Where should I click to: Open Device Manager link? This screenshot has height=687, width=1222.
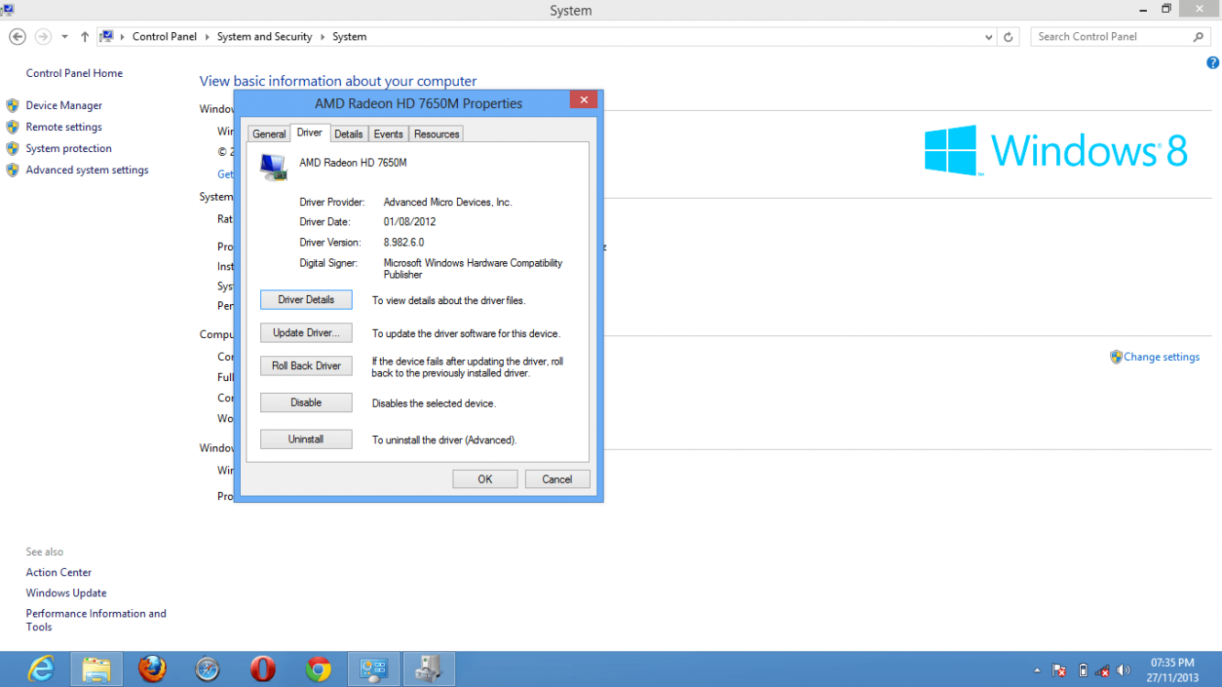coord(64,105)
